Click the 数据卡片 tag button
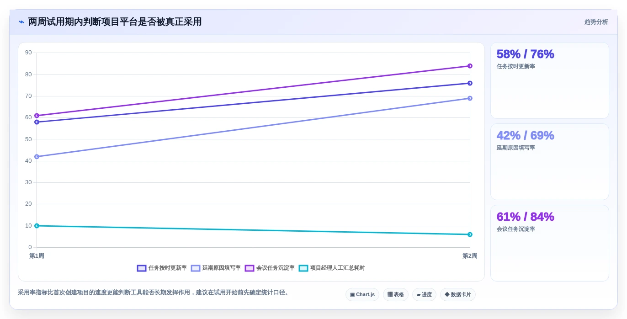The image size is (627, 319). tap(458, 294)
